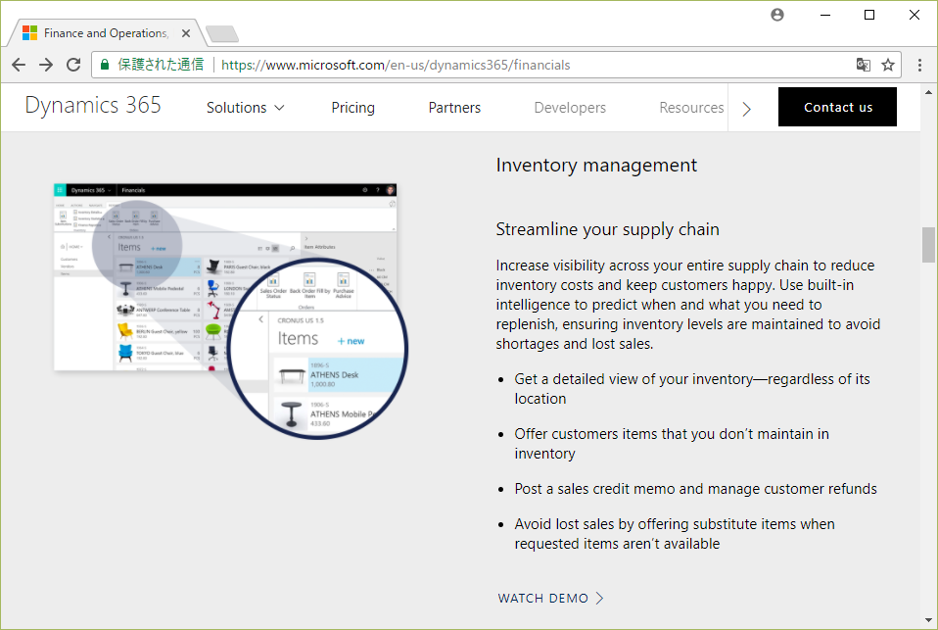The width and height of the screenshot is (938, 630).
Task: Click the Streamline your supply chain heading
Action: pos(608,229)
